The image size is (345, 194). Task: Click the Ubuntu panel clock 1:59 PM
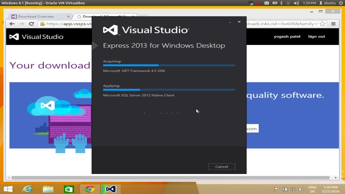pyautogui.click(x=309, y=3)
